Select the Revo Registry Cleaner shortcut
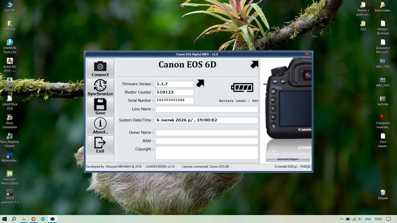Screen dimensions: 397x223 coord(10,140)
